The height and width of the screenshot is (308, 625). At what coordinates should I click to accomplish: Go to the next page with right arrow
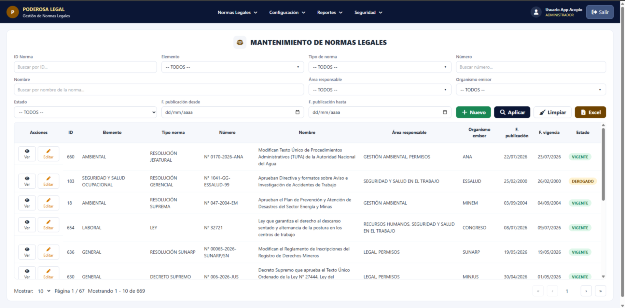click(x=586, y=291)
